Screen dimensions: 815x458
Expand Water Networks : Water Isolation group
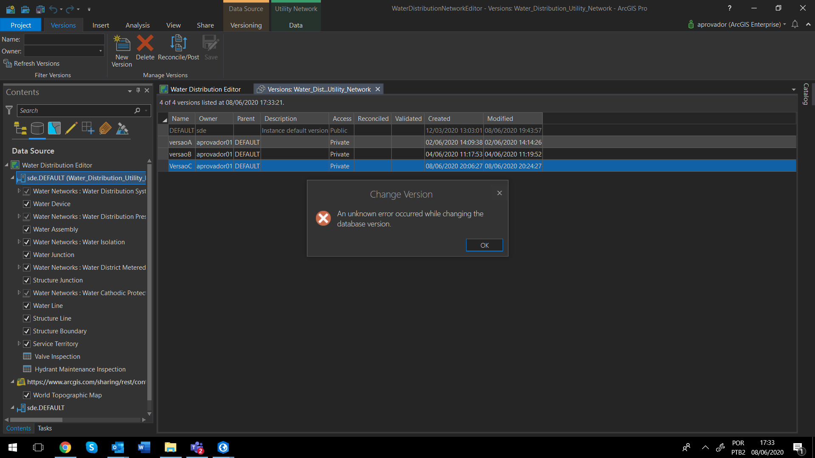(19, 242)
